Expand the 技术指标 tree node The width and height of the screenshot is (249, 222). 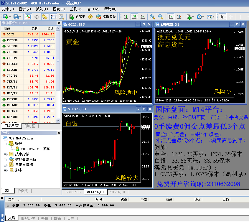[5, 154]
